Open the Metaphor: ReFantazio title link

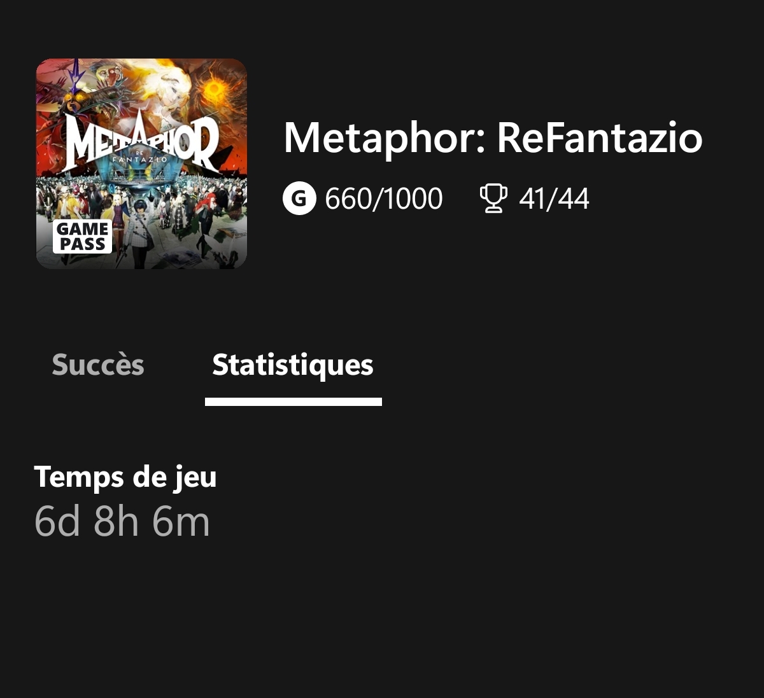point(493,138)
